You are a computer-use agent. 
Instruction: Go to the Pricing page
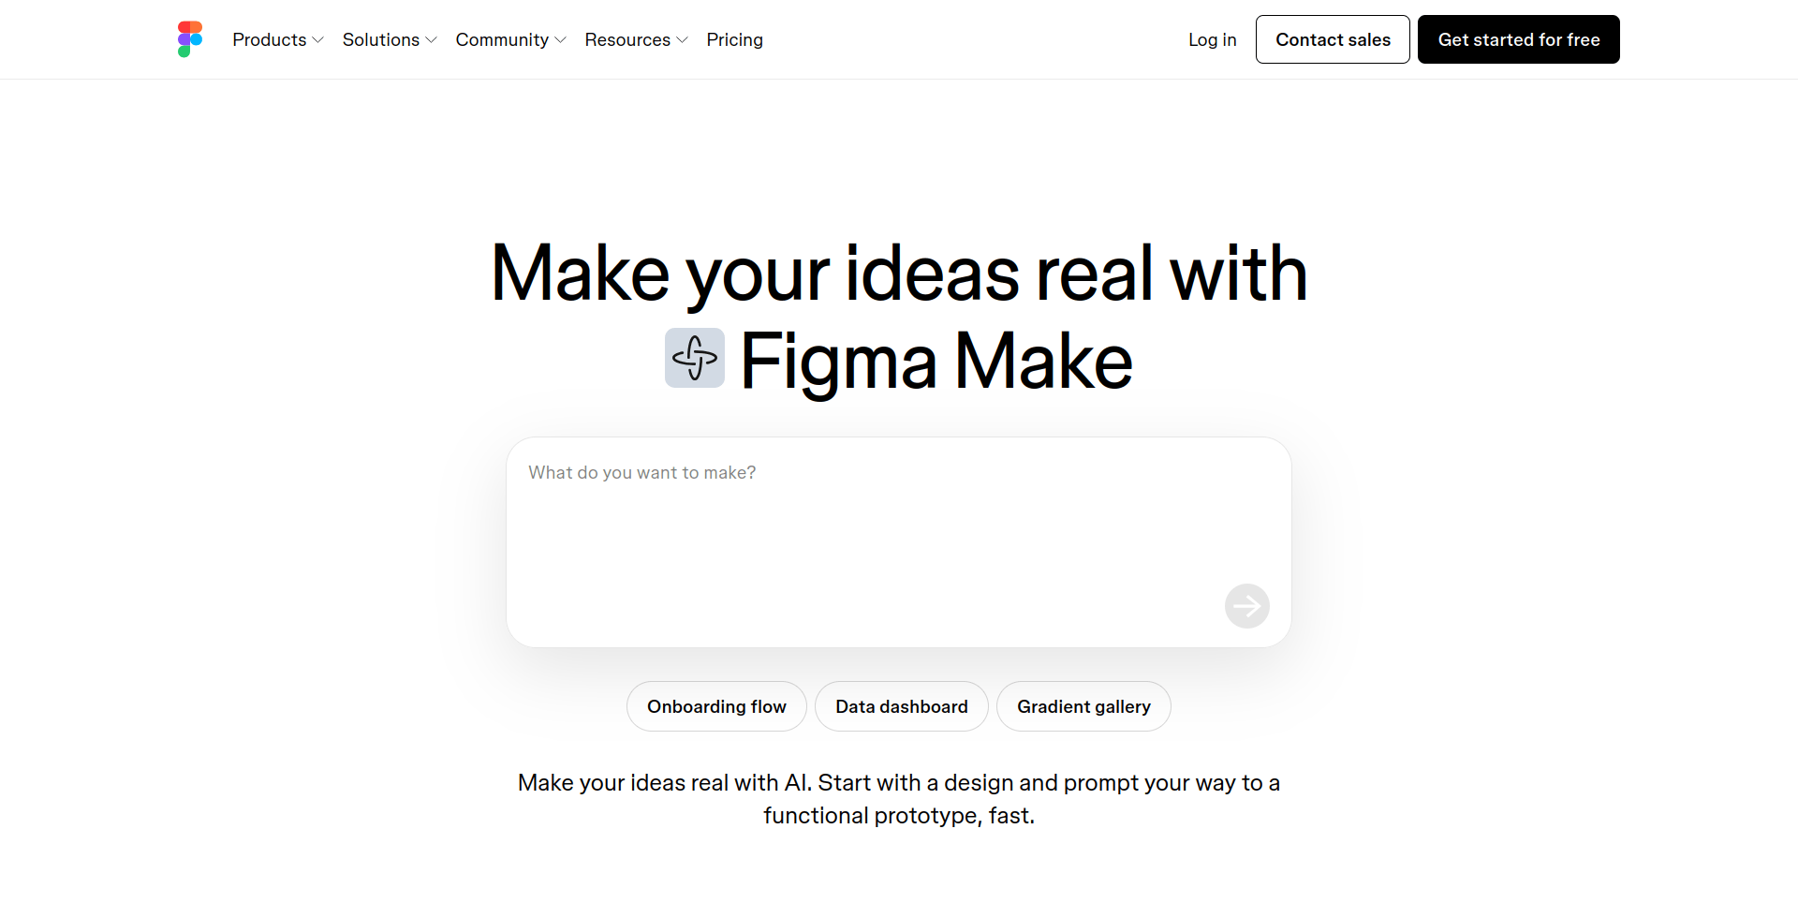[x=734, y=39]
